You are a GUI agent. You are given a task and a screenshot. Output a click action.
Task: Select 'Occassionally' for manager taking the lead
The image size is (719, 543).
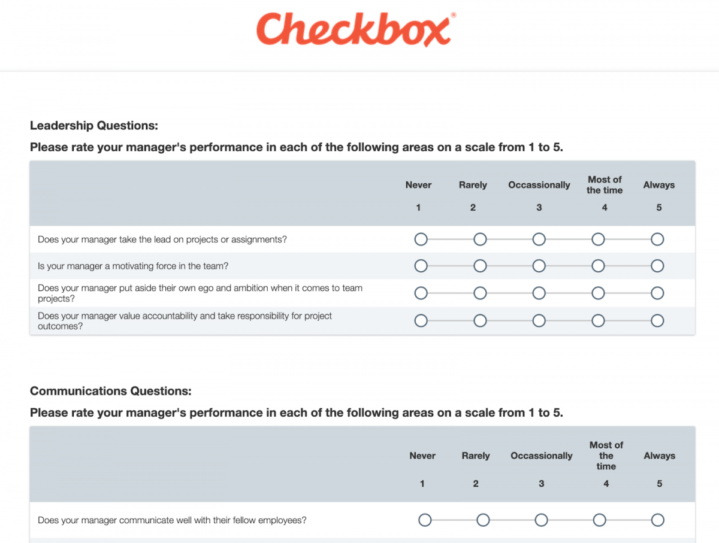click(x=539, y=239)
